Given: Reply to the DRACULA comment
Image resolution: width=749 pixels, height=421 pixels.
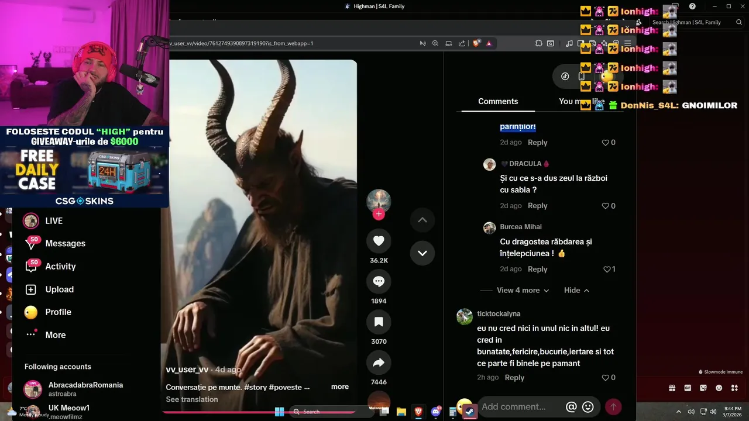Looking at the screenshot, I should tap(537, 206).
